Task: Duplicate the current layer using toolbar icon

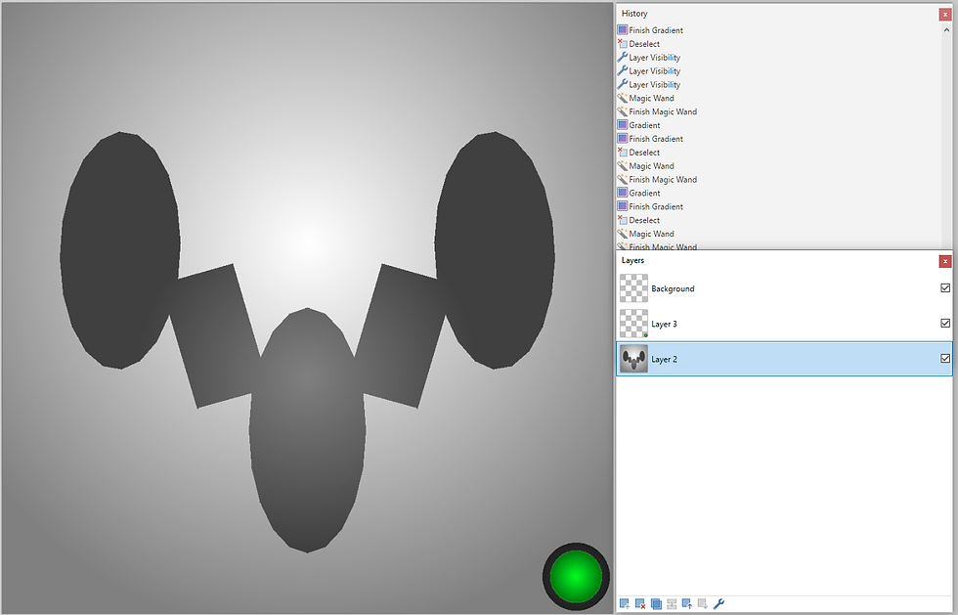Action: (656, 604)
